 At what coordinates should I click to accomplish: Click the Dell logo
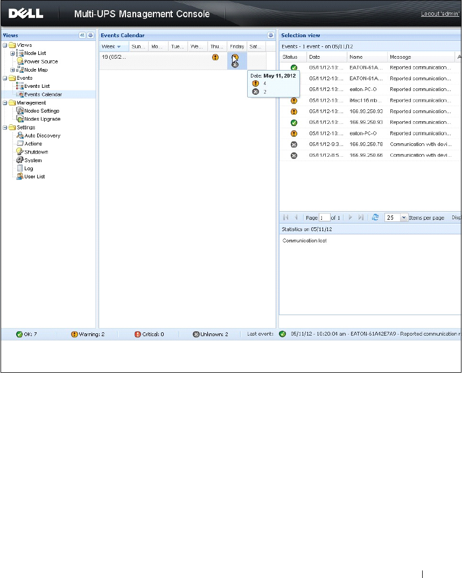pos(26,13)
